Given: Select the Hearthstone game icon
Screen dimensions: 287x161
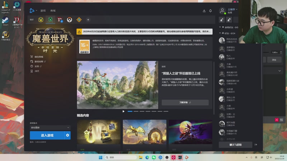Looking at the screenshot, I should [x=79, y=20].
